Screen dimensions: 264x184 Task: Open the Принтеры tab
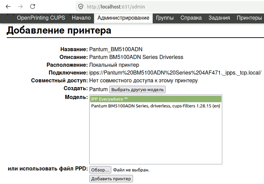coord(249,18)
